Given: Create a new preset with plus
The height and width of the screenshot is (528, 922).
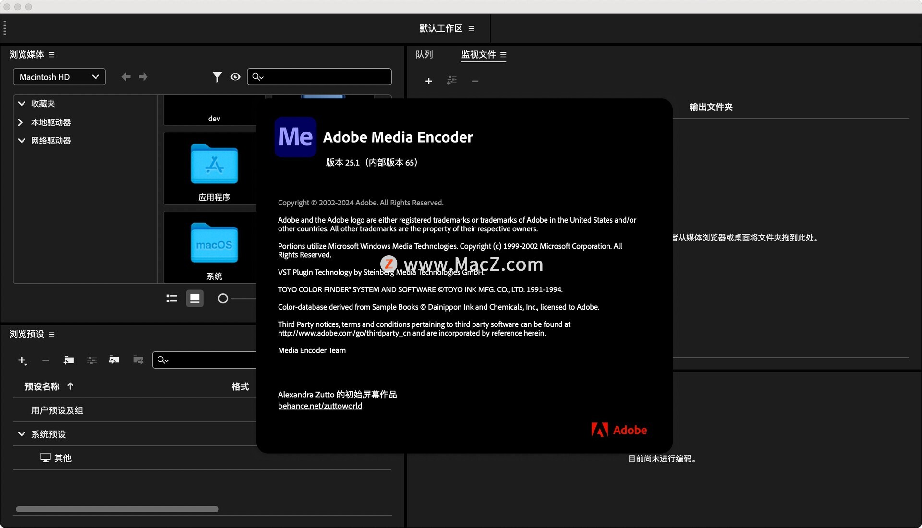Looking at the screenshot, I should (22, 360).
